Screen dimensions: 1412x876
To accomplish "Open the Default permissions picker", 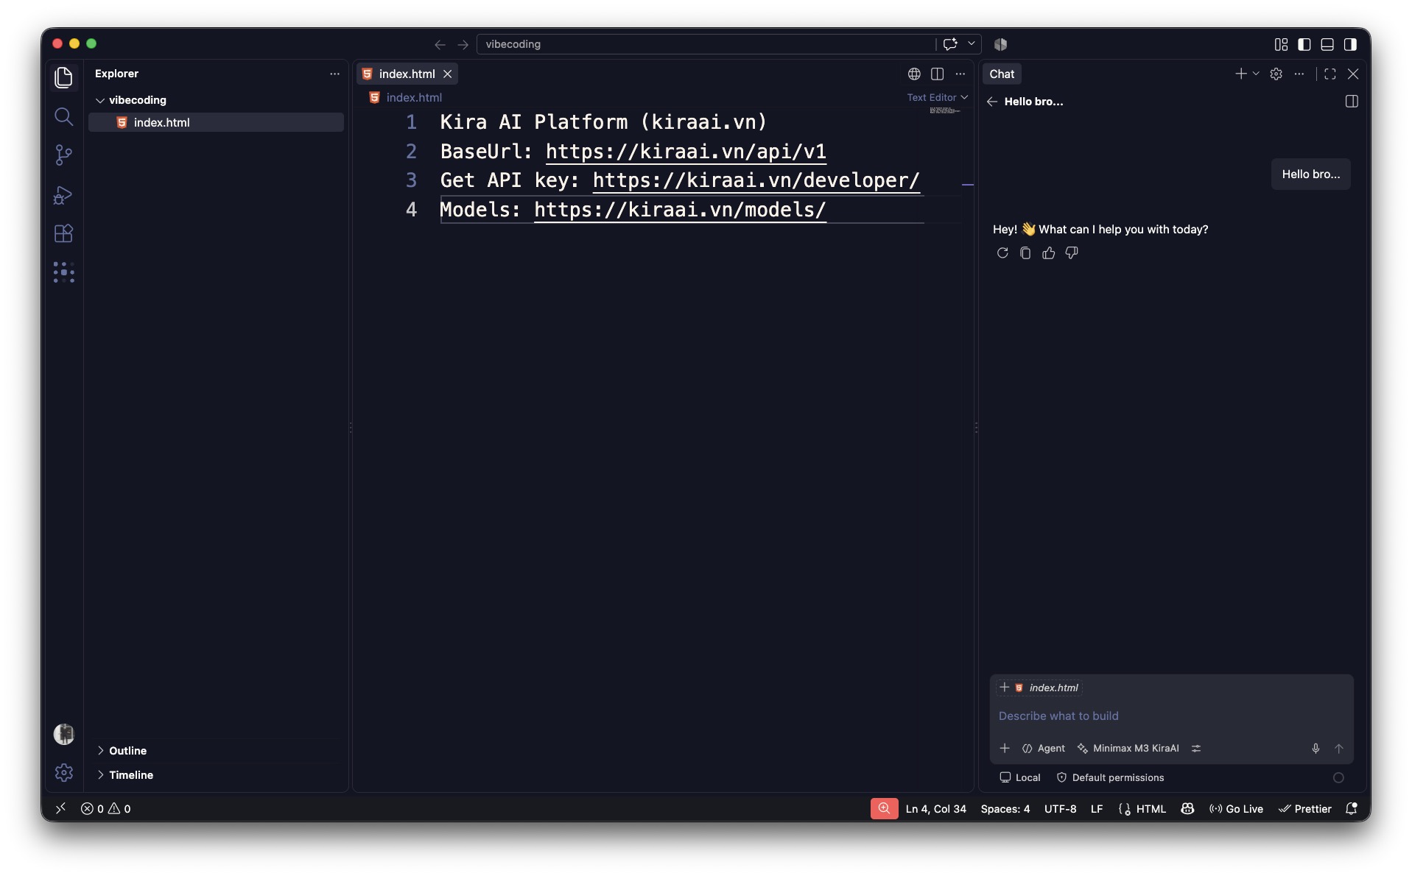I will [x=1110, y=777].
